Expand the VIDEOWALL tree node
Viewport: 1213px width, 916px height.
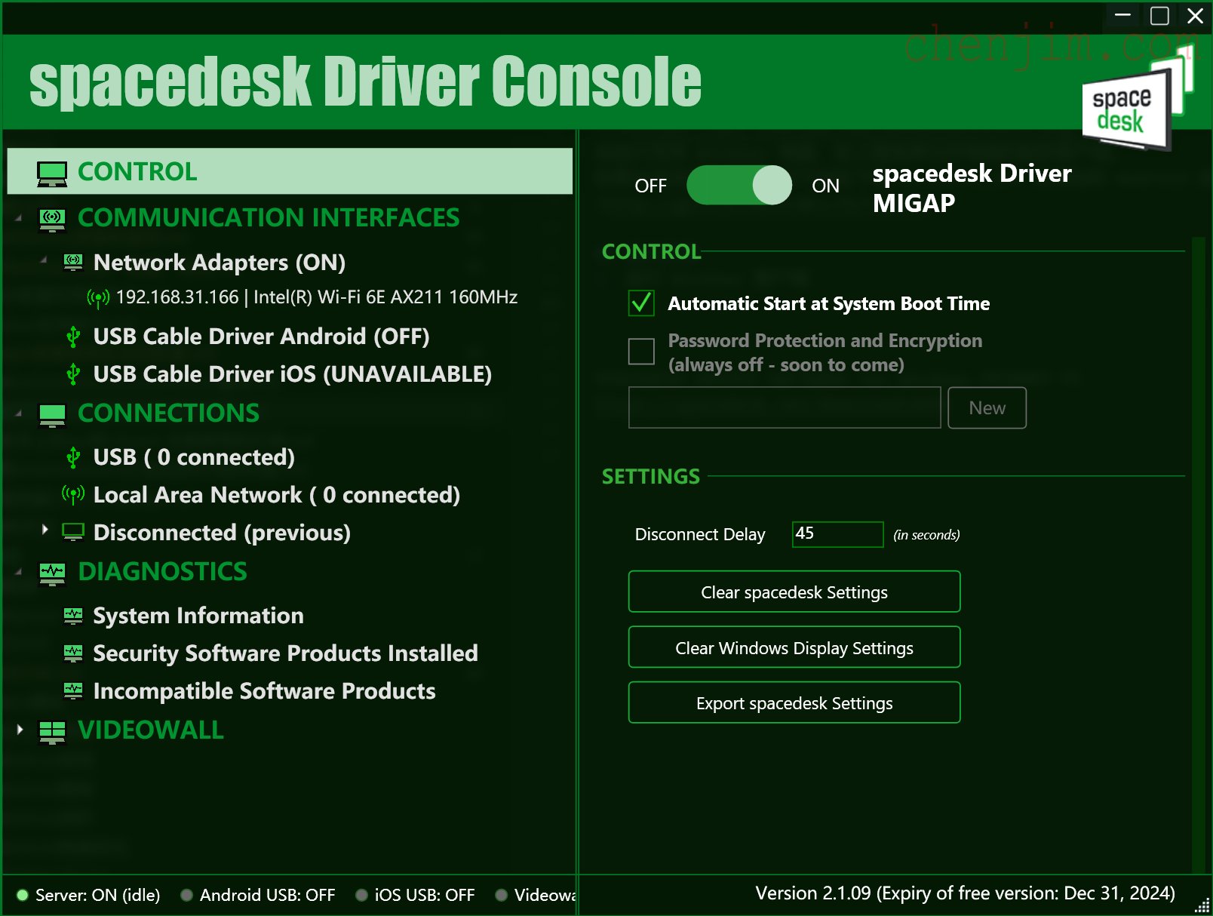[20, 730]
